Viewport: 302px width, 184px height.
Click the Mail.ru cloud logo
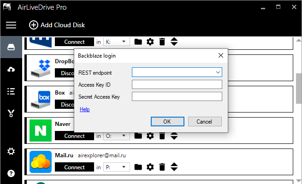pyautogui.click(x=41, y=162)
